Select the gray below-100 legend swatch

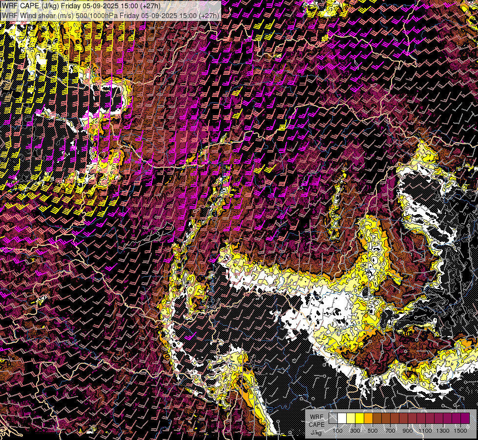333,418
